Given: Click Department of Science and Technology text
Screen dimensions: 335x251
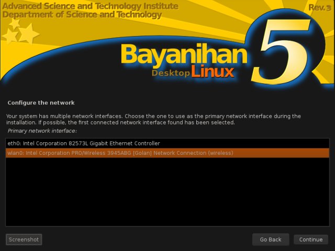Looking at the screenshot, I should pos(82,15).
